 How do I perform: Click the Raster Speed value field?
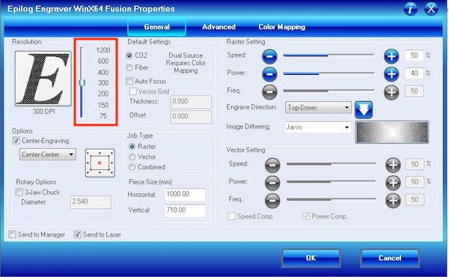(x=414, y=55)
